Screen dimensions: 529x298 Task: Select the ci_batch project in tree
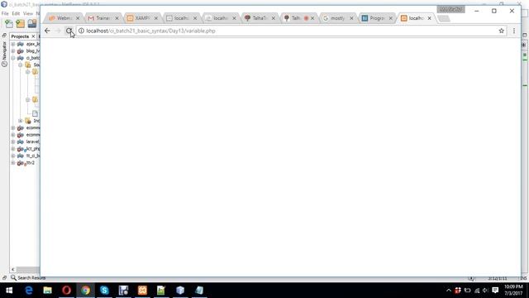[x=33, y=58]
